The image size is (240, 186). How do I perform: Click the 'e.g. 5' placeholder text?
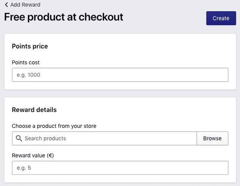[24, 168]
